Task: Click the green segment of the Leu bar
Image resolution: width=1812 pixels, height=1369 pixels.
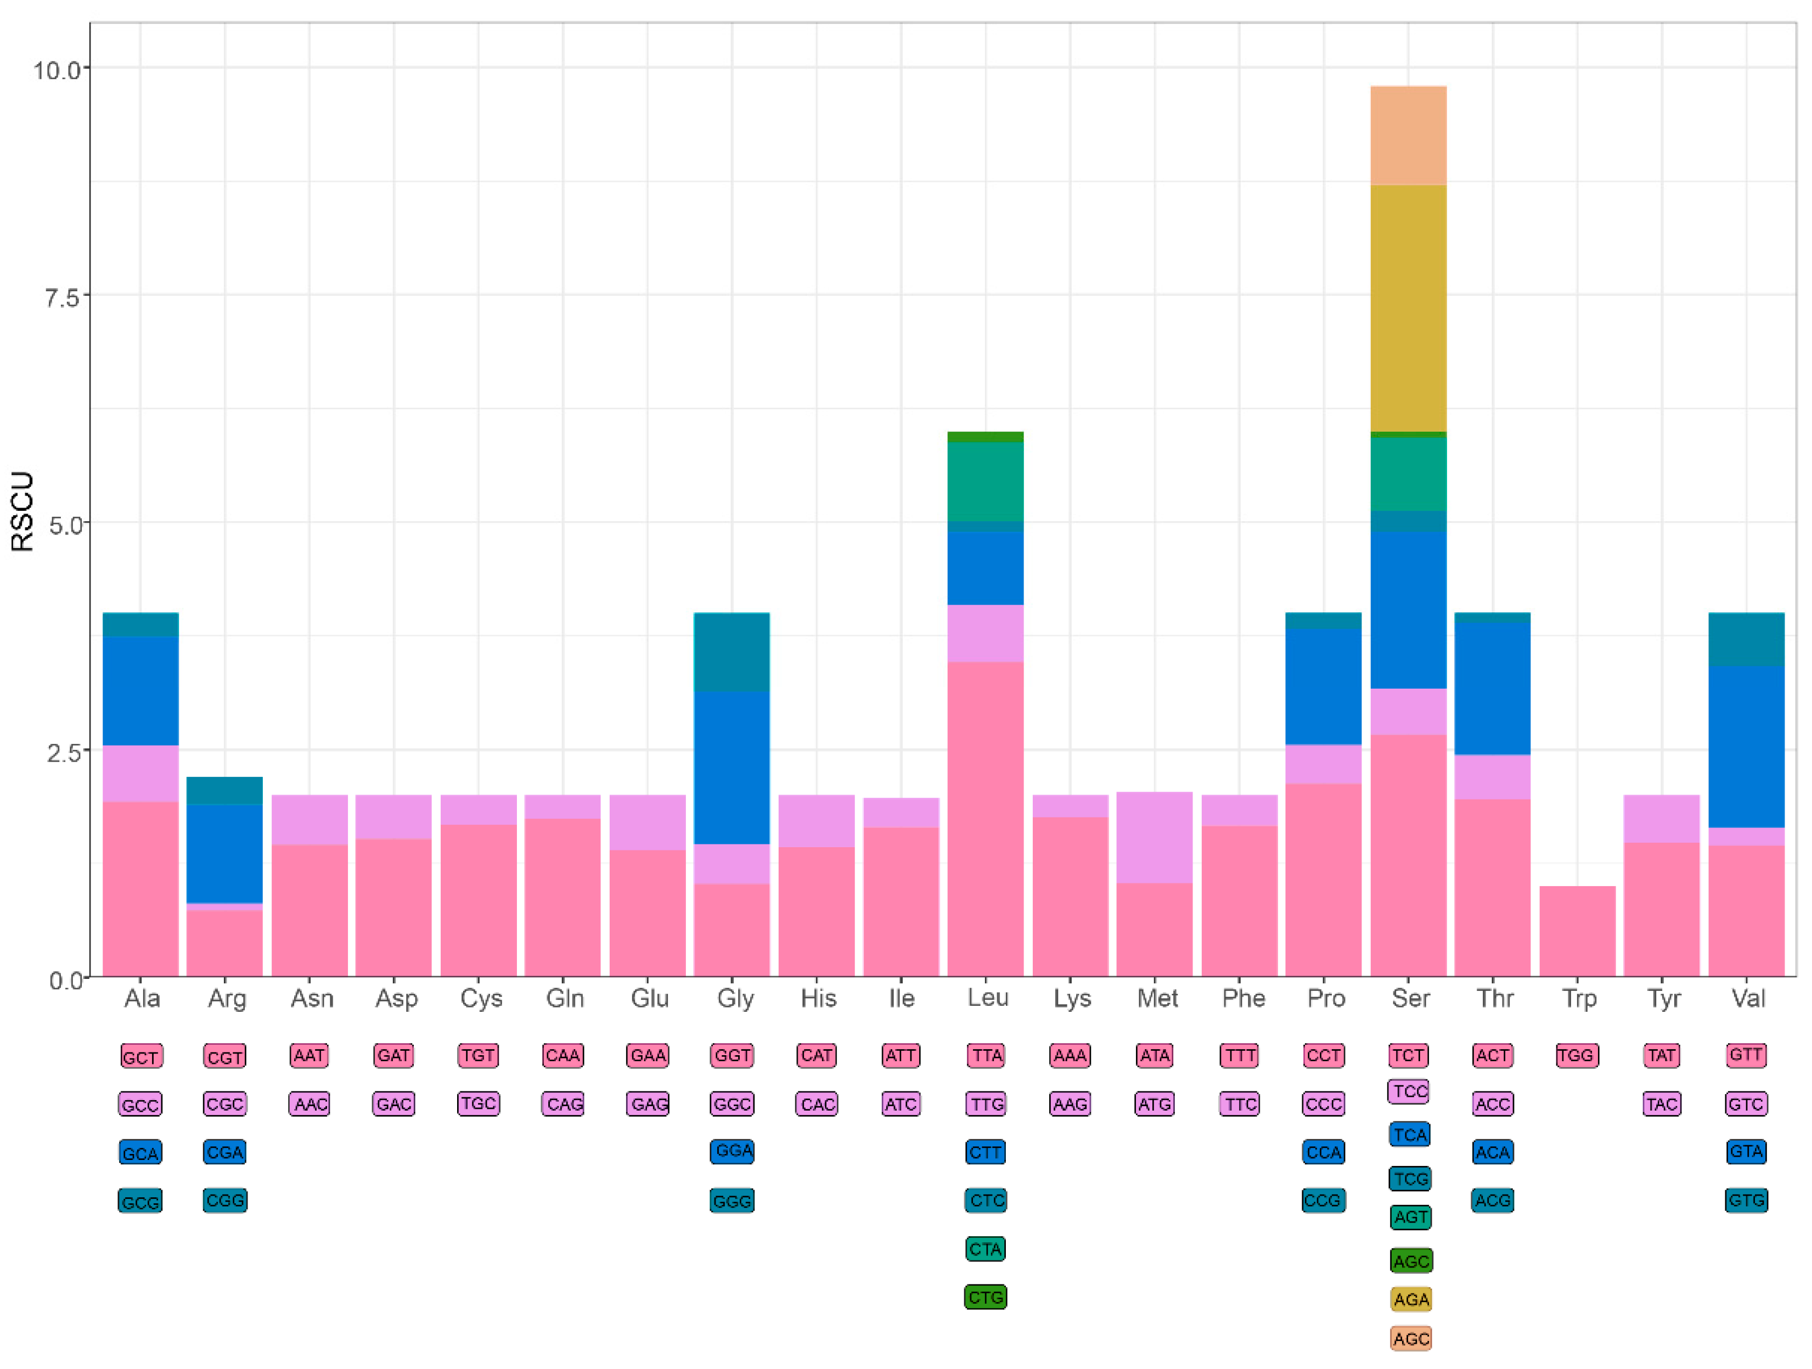Action: click(x=986, y=437)
